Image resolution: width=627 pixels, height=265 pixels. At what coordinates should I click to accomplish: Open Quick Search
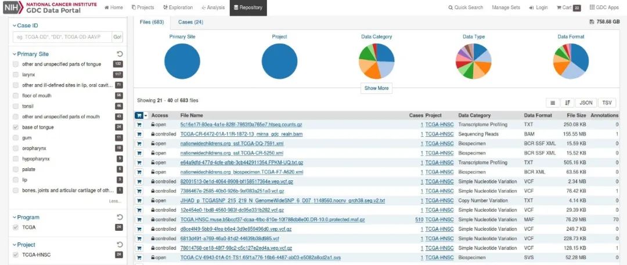[466, 8]
